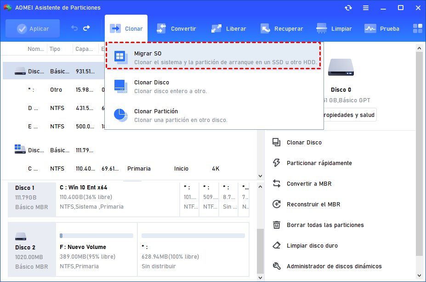Open the Prueba menu
The height and width of the screenshot is (282, 426).
coord(382,28)
